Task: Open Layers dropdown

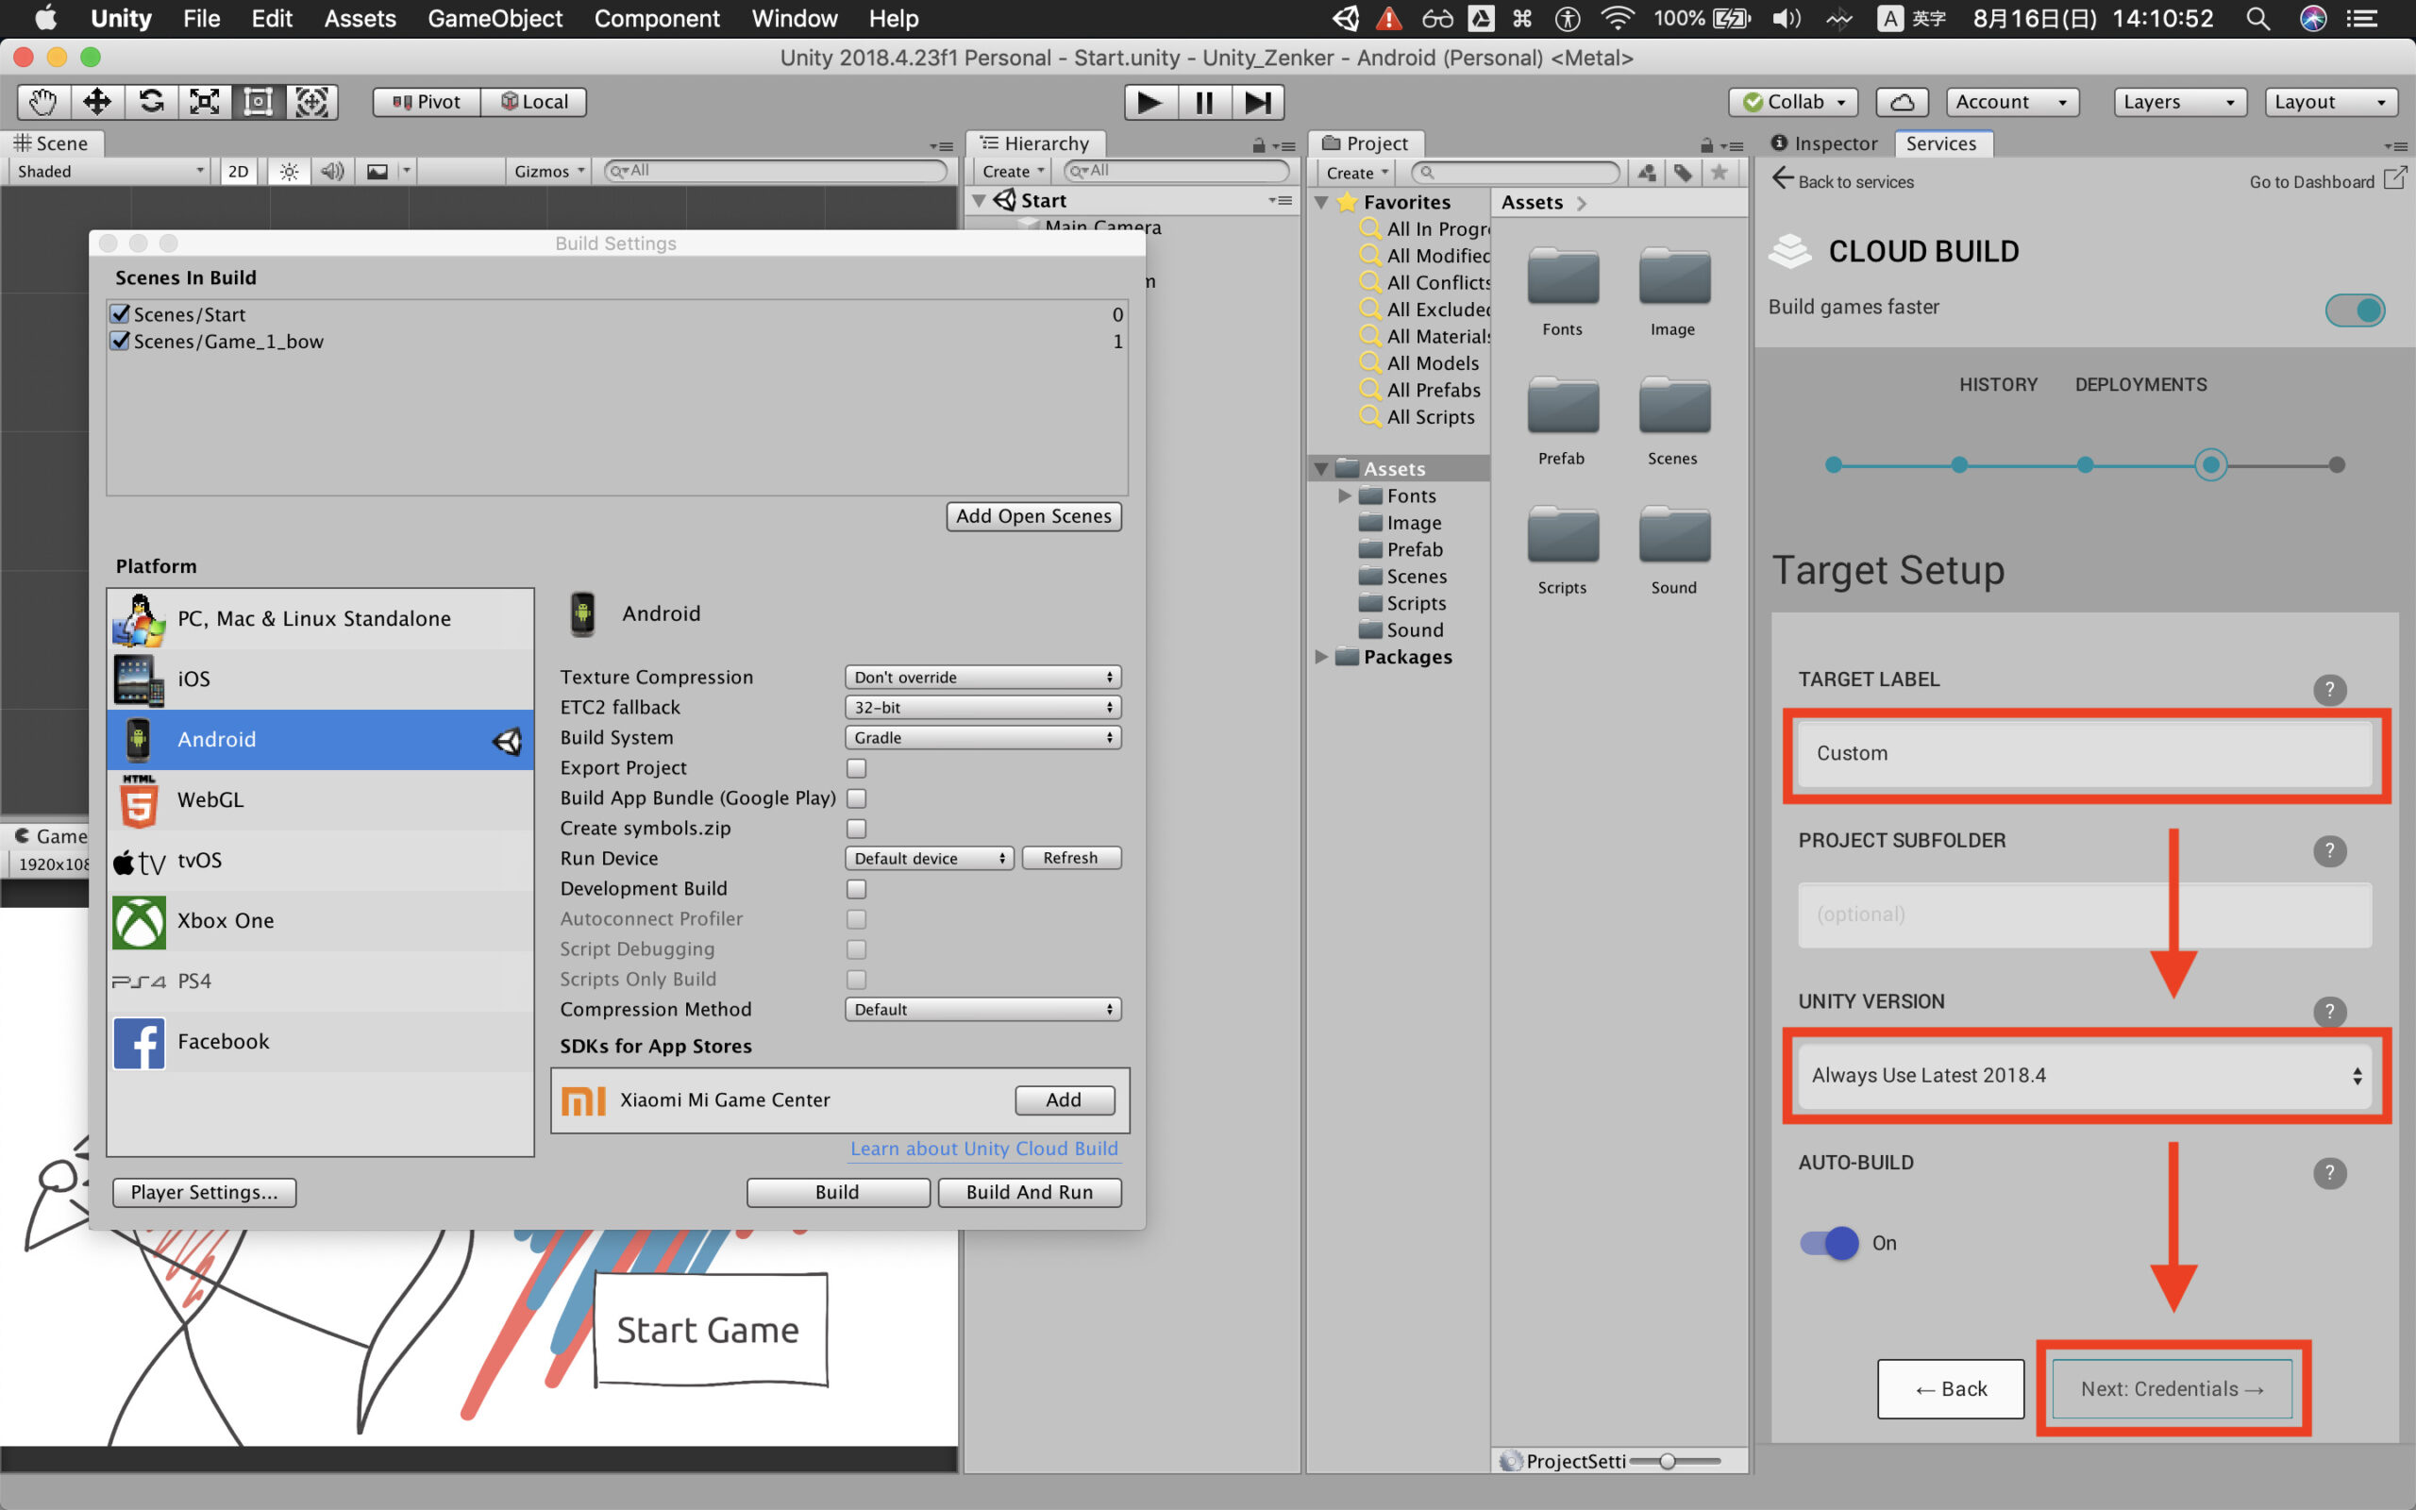Action: pyautogui.click(x=2179, y=102)
